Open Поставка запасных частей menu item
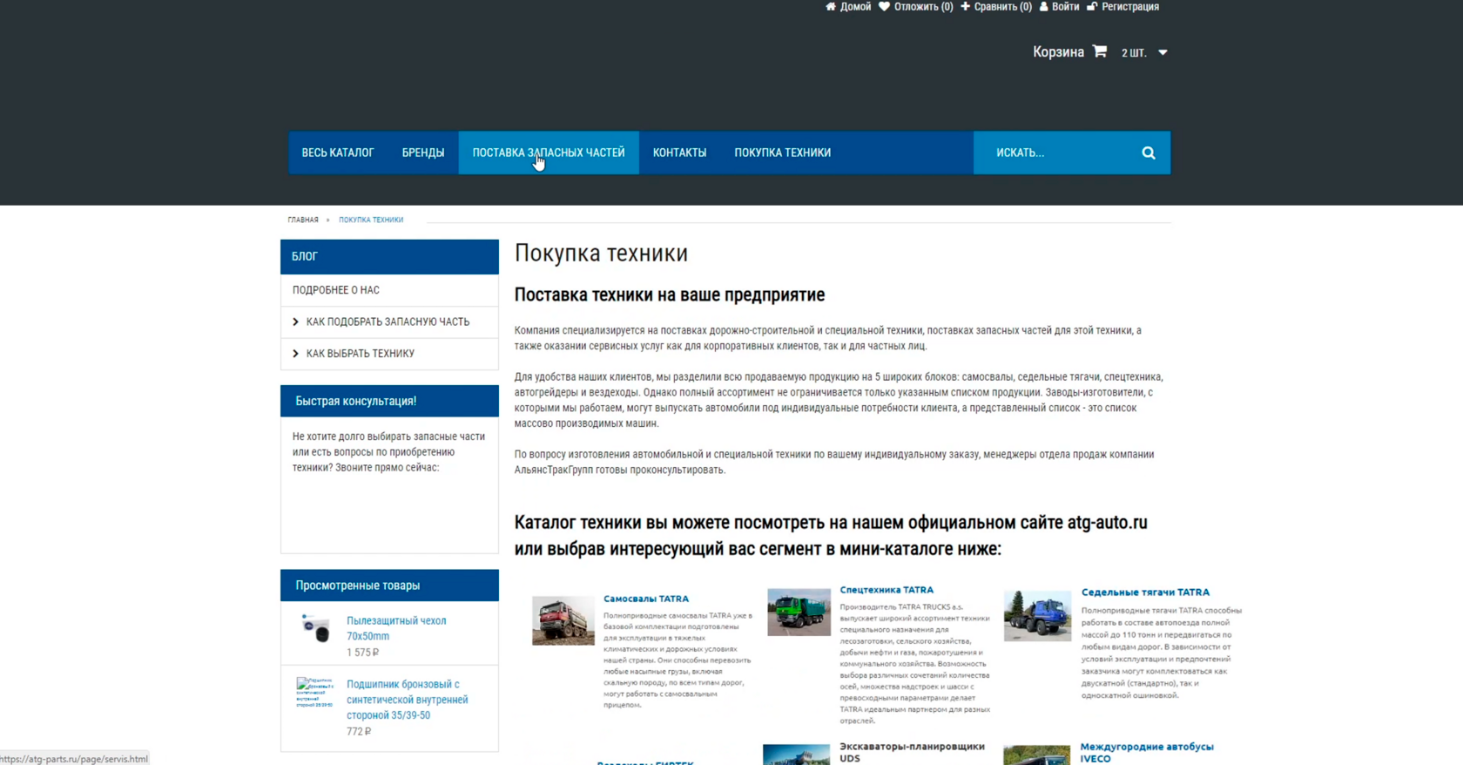This screenshot has width=1463, height=765. click(549, 152)
